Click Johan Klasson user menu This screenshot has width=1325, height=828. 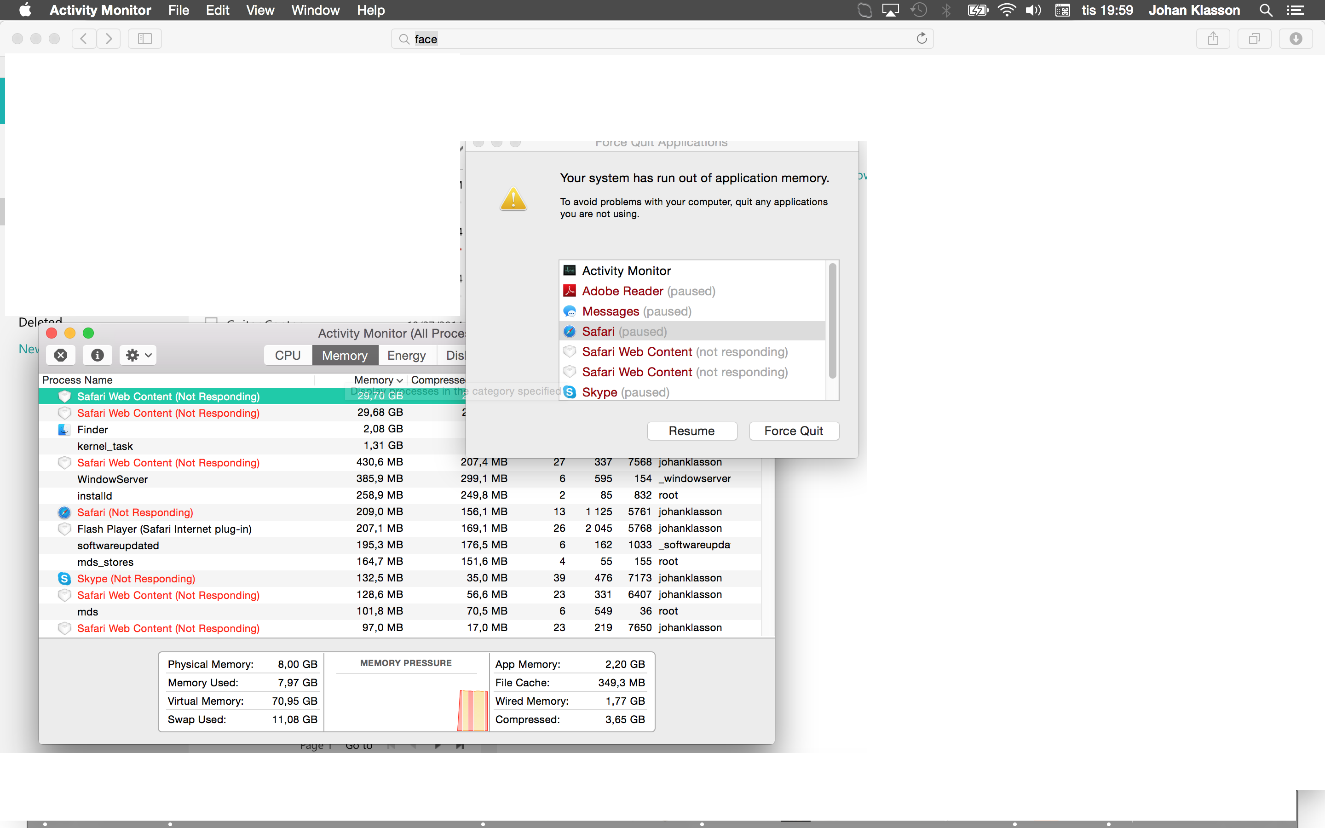tap(1194, 10)
